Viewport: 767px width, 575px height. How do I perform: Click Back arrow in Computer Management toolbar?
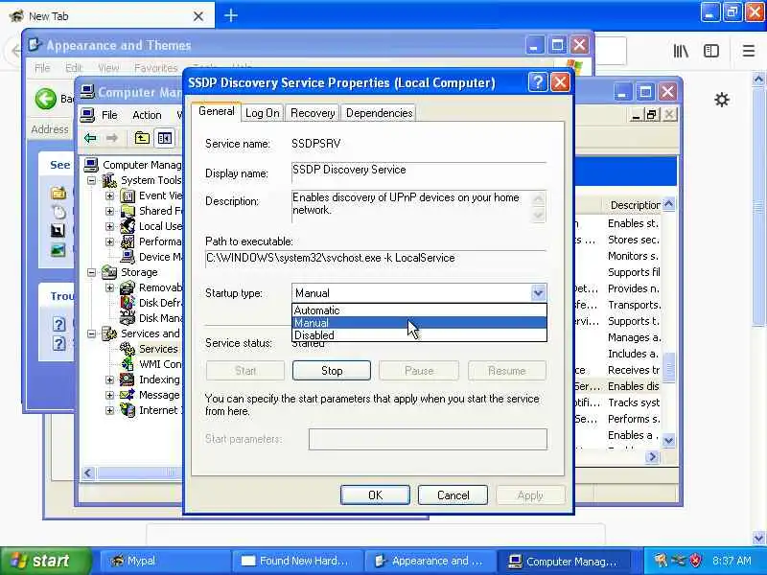90,138
